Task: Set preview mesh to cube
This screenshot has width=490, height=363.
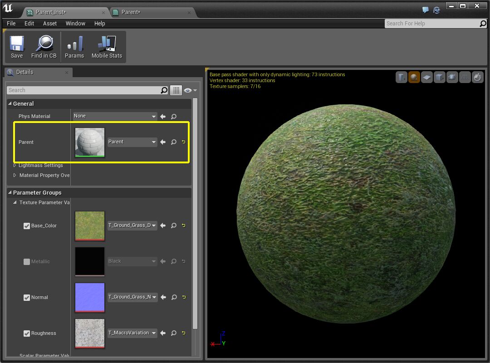Action: pyautogui.click(x=439, y=77)
